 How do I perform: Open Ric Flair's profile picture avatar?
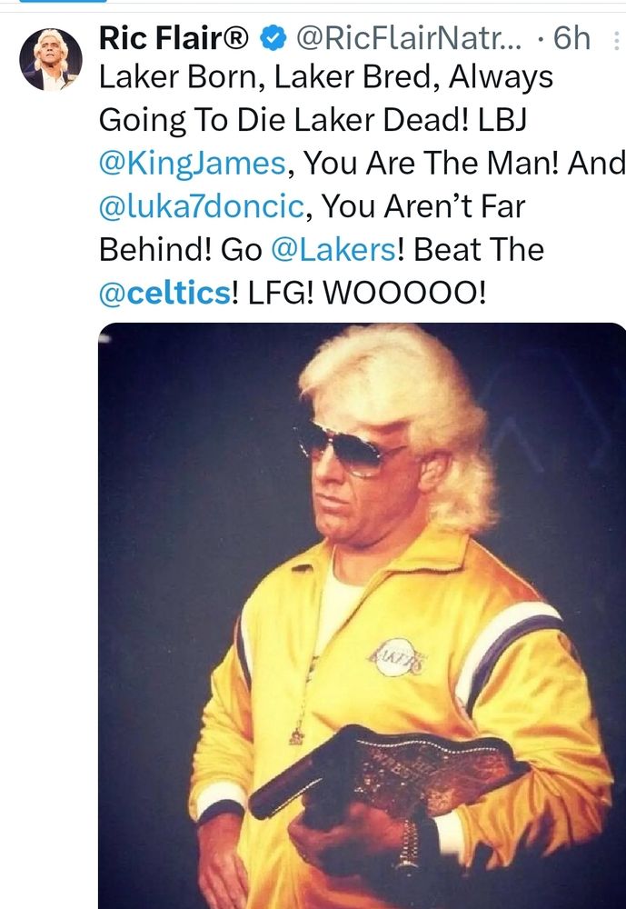tap(51, 60)
